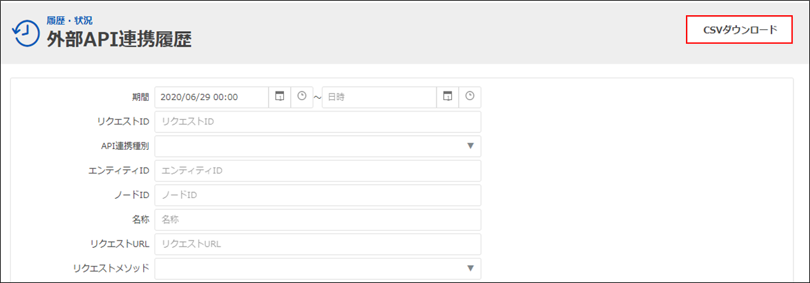Click the リクエストURL input field

[318, 244]
